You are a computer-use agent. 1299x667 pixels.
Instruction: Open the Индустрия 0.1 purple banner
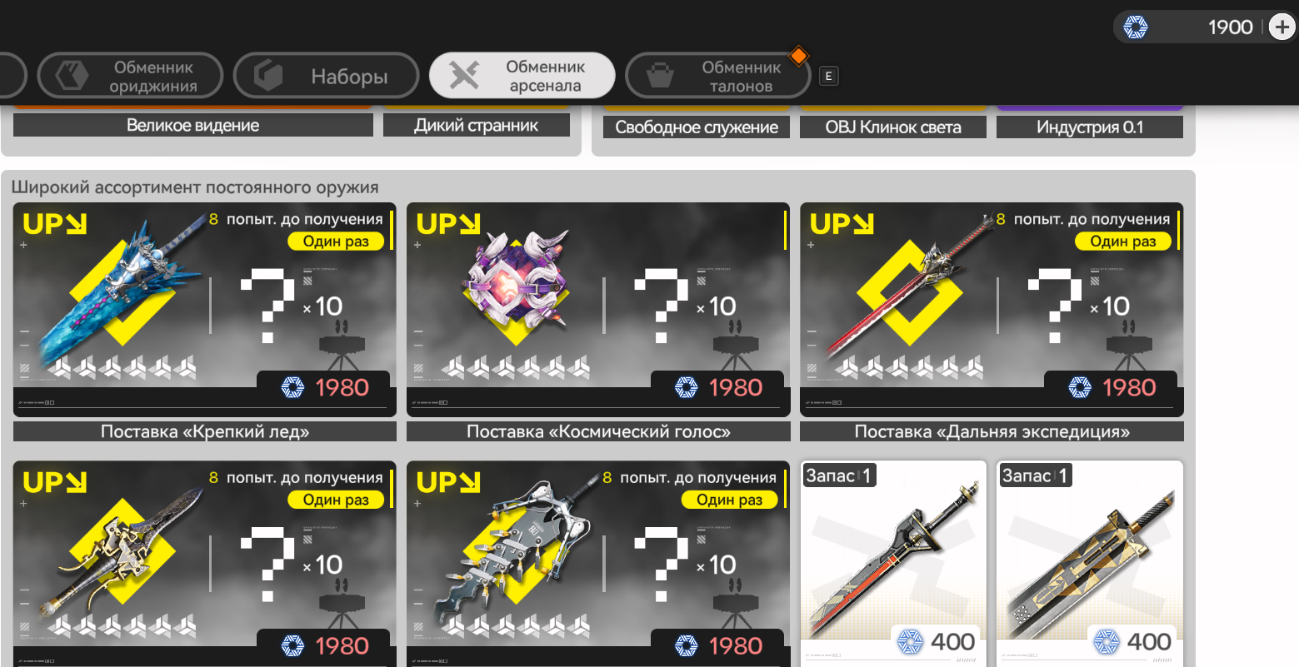(1090, 127)
